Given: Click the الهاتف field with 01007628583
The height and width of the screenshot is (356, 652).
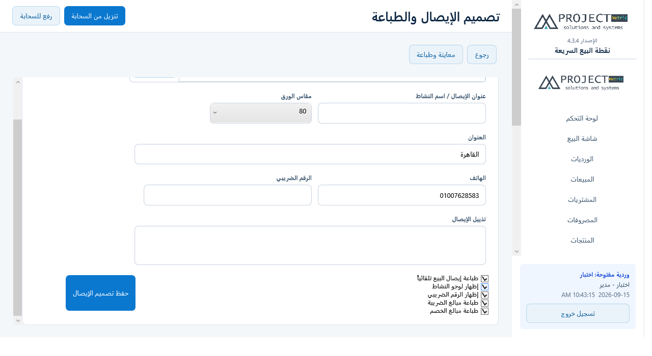Looking at the screenshot, I should [402, 195].
